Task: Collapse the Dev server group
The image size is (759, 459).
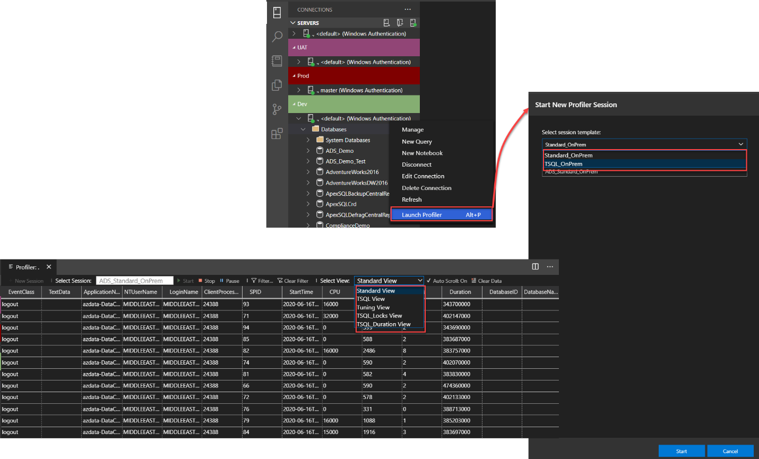Action: coord(295,104)
